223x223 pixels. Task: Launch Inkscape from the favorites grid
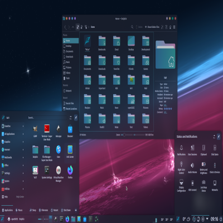click(59, 131)
